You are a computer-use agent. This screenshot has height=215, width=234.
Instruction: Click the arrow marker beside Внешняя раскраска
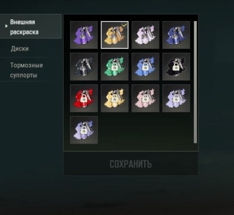pos(6,26)
